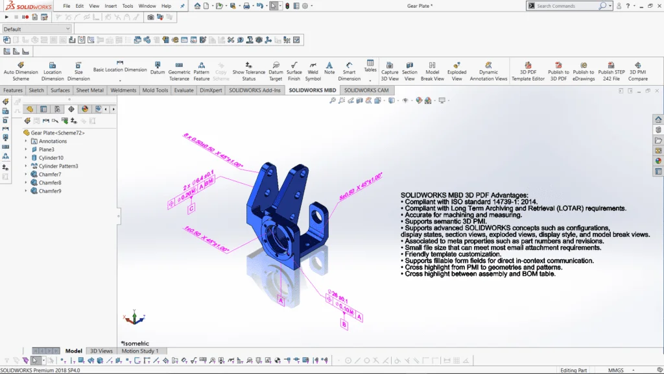Screen dimensions: 664x374
Task: Open the Tools menu
Action: coord(128,6)
